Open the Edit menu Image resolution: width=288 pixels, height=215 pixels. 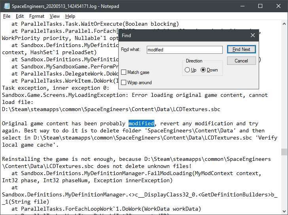tap(20, 16)
